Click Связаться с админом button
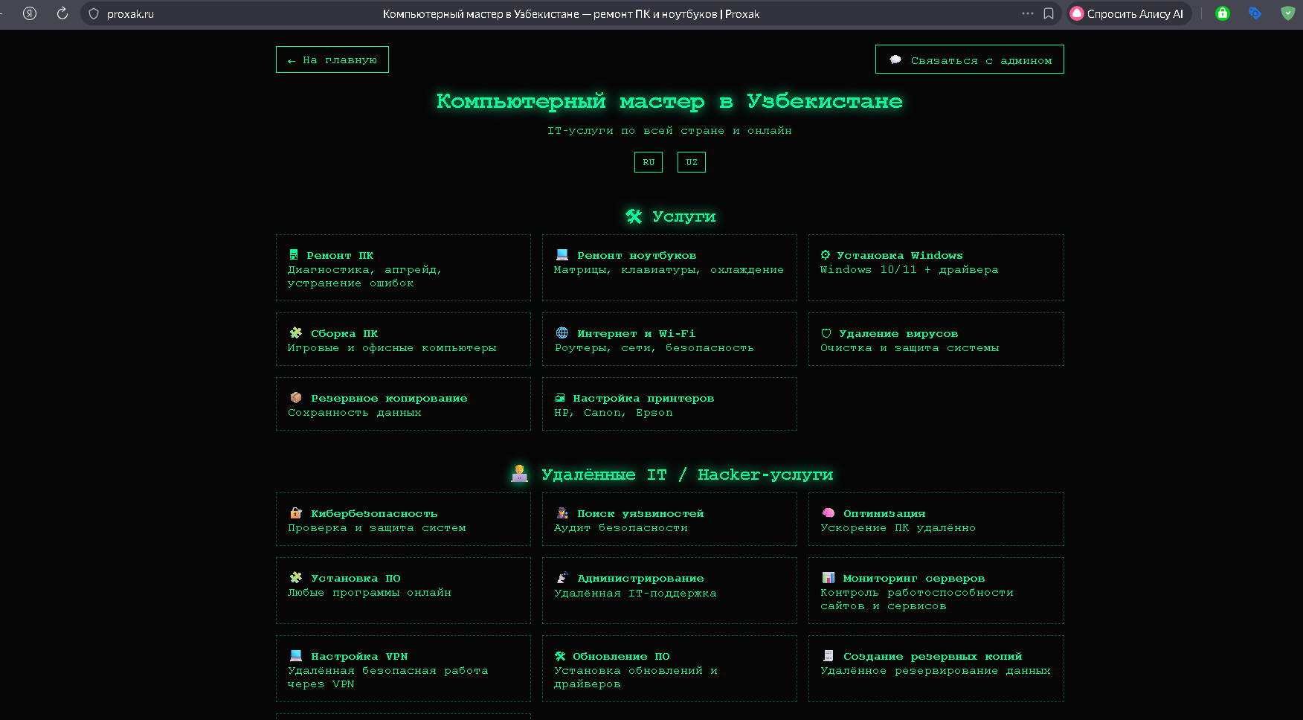The width and height of the screenshot is (1303, 720). pos(970,60)
